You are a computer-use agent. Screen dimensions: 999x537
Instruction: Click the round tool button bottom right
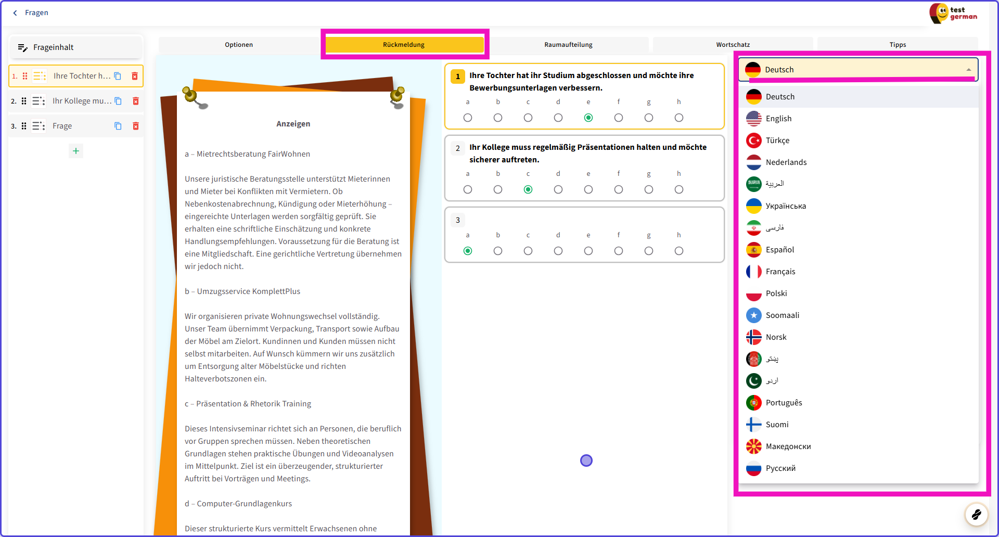pos(976,515)
